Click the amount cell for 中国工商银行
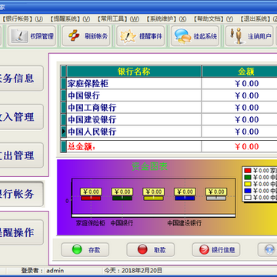277x277 pixels. (239, 108)
